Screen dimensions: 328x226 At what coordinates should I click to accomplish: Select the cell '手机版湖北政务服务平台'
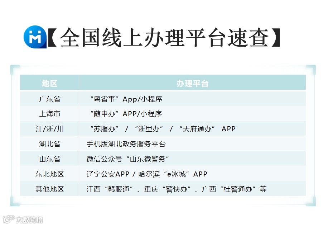[x=193, y=144]
